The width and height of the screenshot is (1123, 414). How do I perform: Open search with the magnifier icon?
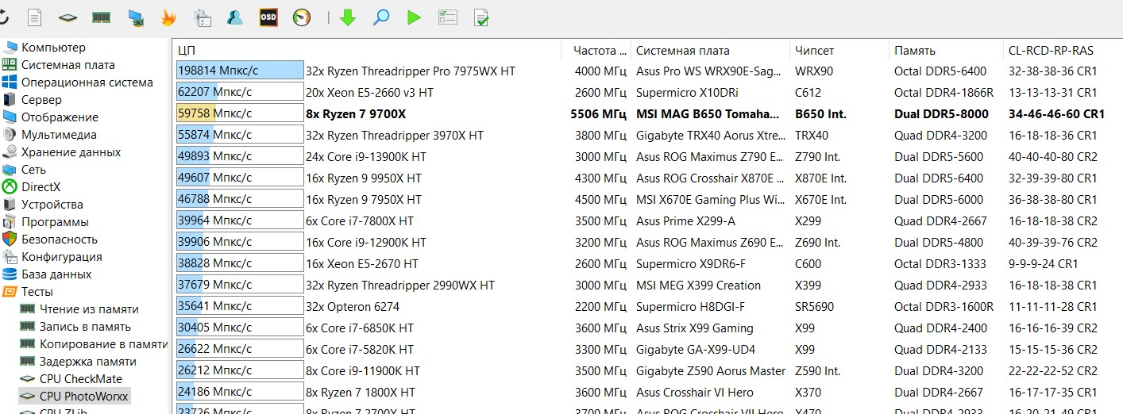(381, 17)
